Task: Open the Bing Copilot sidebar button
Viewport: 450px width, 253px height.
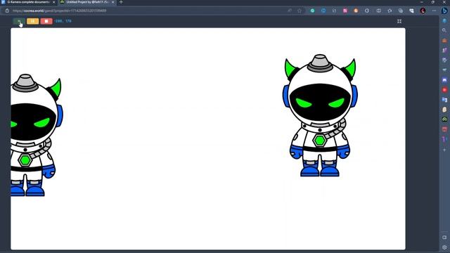Action: click(x=444, y=11)
